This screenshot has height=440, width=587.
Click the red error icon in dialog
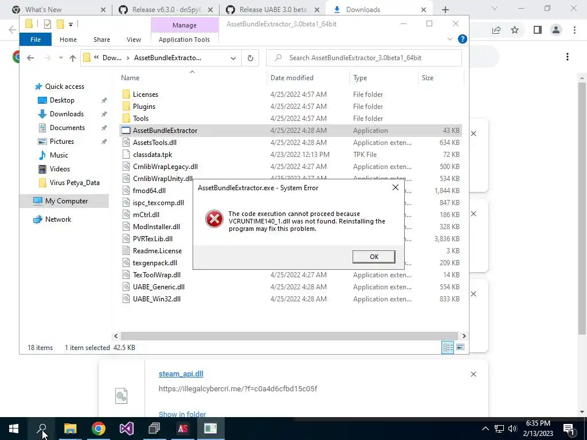(x=214, y=219)
